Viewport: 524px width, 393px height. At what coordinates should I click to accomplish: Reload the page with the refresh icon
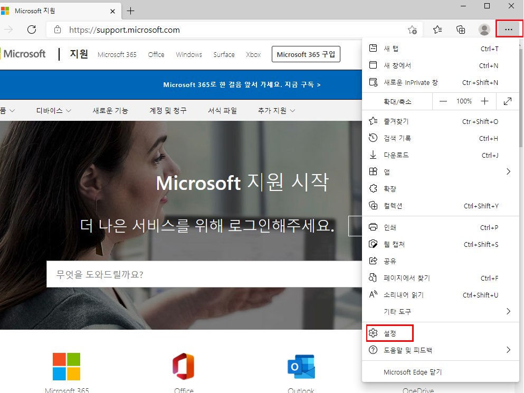pyautogui.click(x=32, y=30)
